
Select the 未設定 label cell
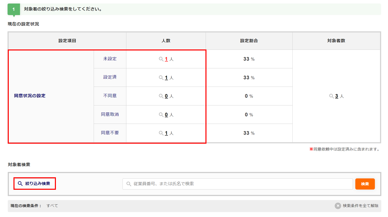click(110, 59)
